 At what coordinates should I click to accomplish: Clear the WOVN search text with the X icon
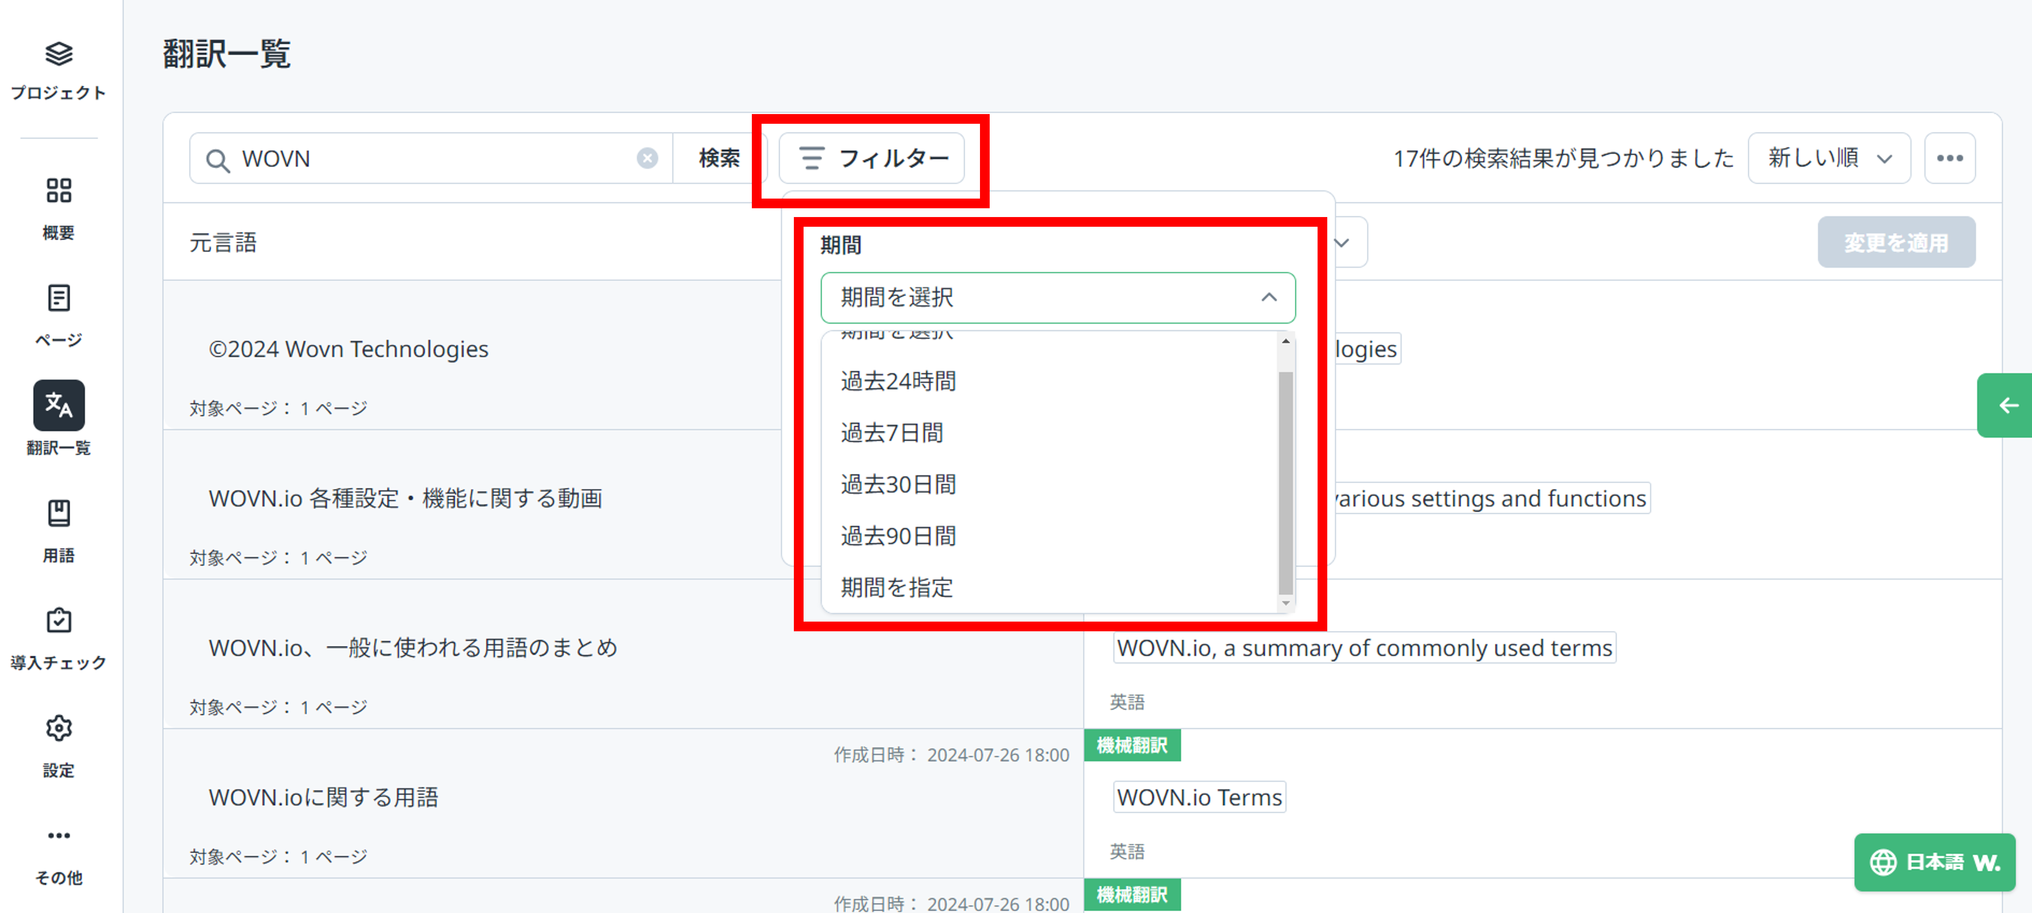pyautogui.click(x=647, y=158)
